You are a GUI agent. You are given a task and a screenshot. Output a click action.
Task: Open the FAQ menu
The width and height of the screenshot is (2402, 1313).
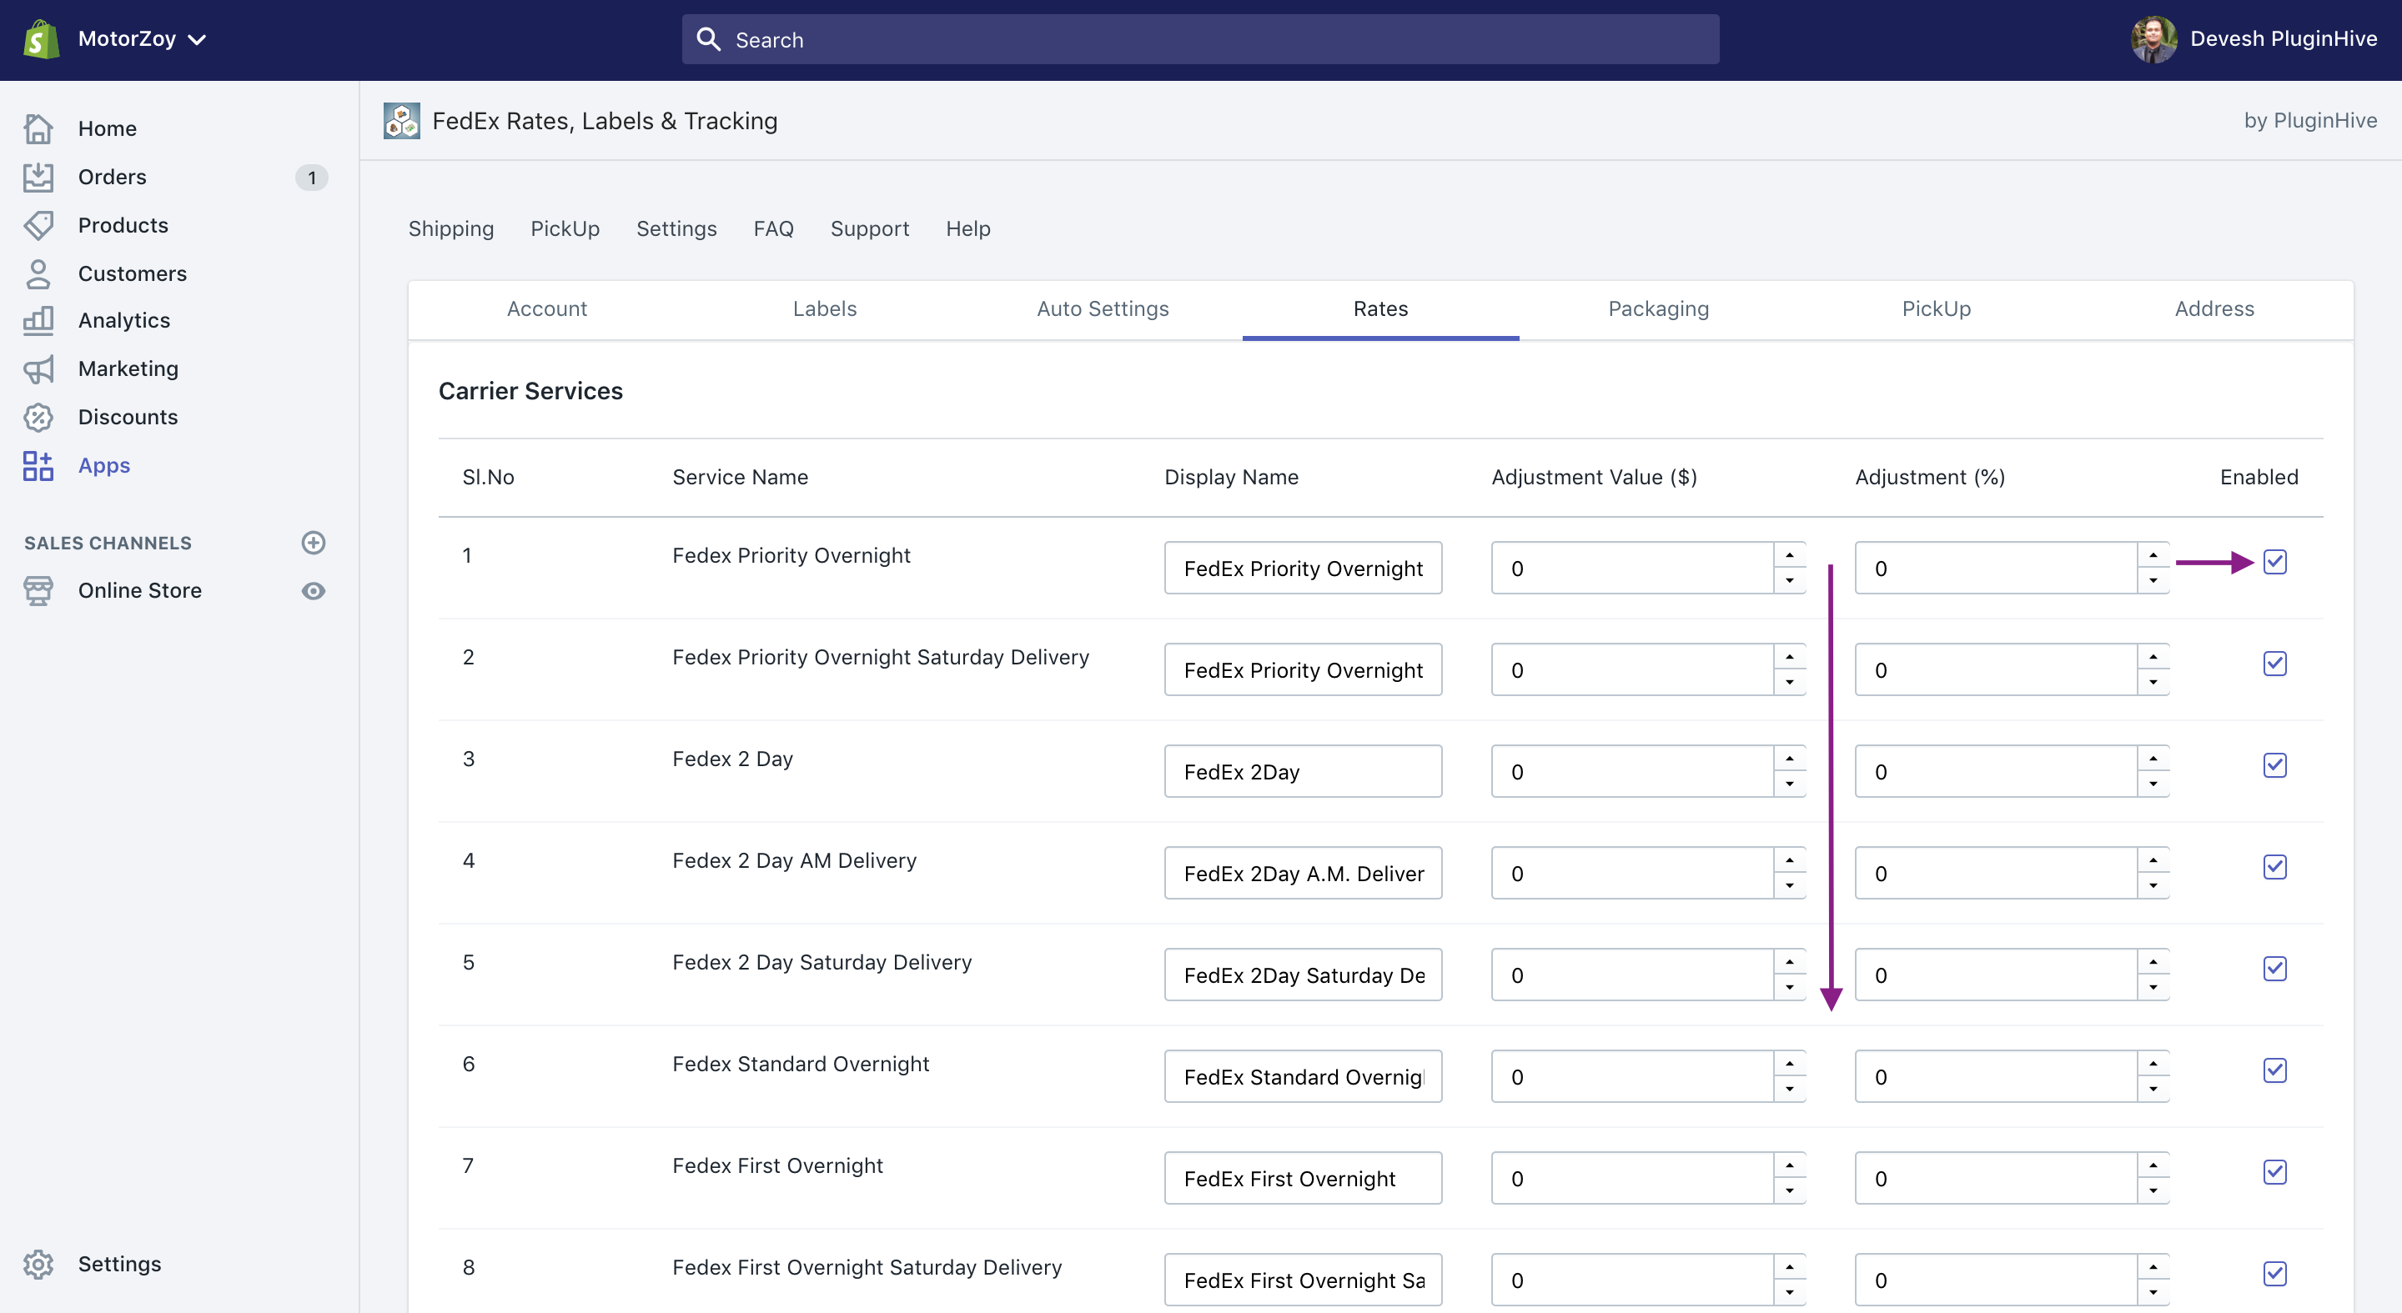[x=773, y=229]
